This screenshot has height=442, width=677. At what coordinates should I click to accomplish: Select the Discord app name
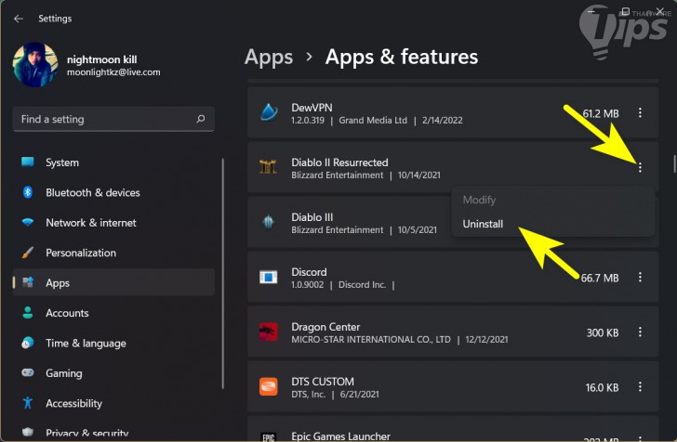(x=309, y=272)
